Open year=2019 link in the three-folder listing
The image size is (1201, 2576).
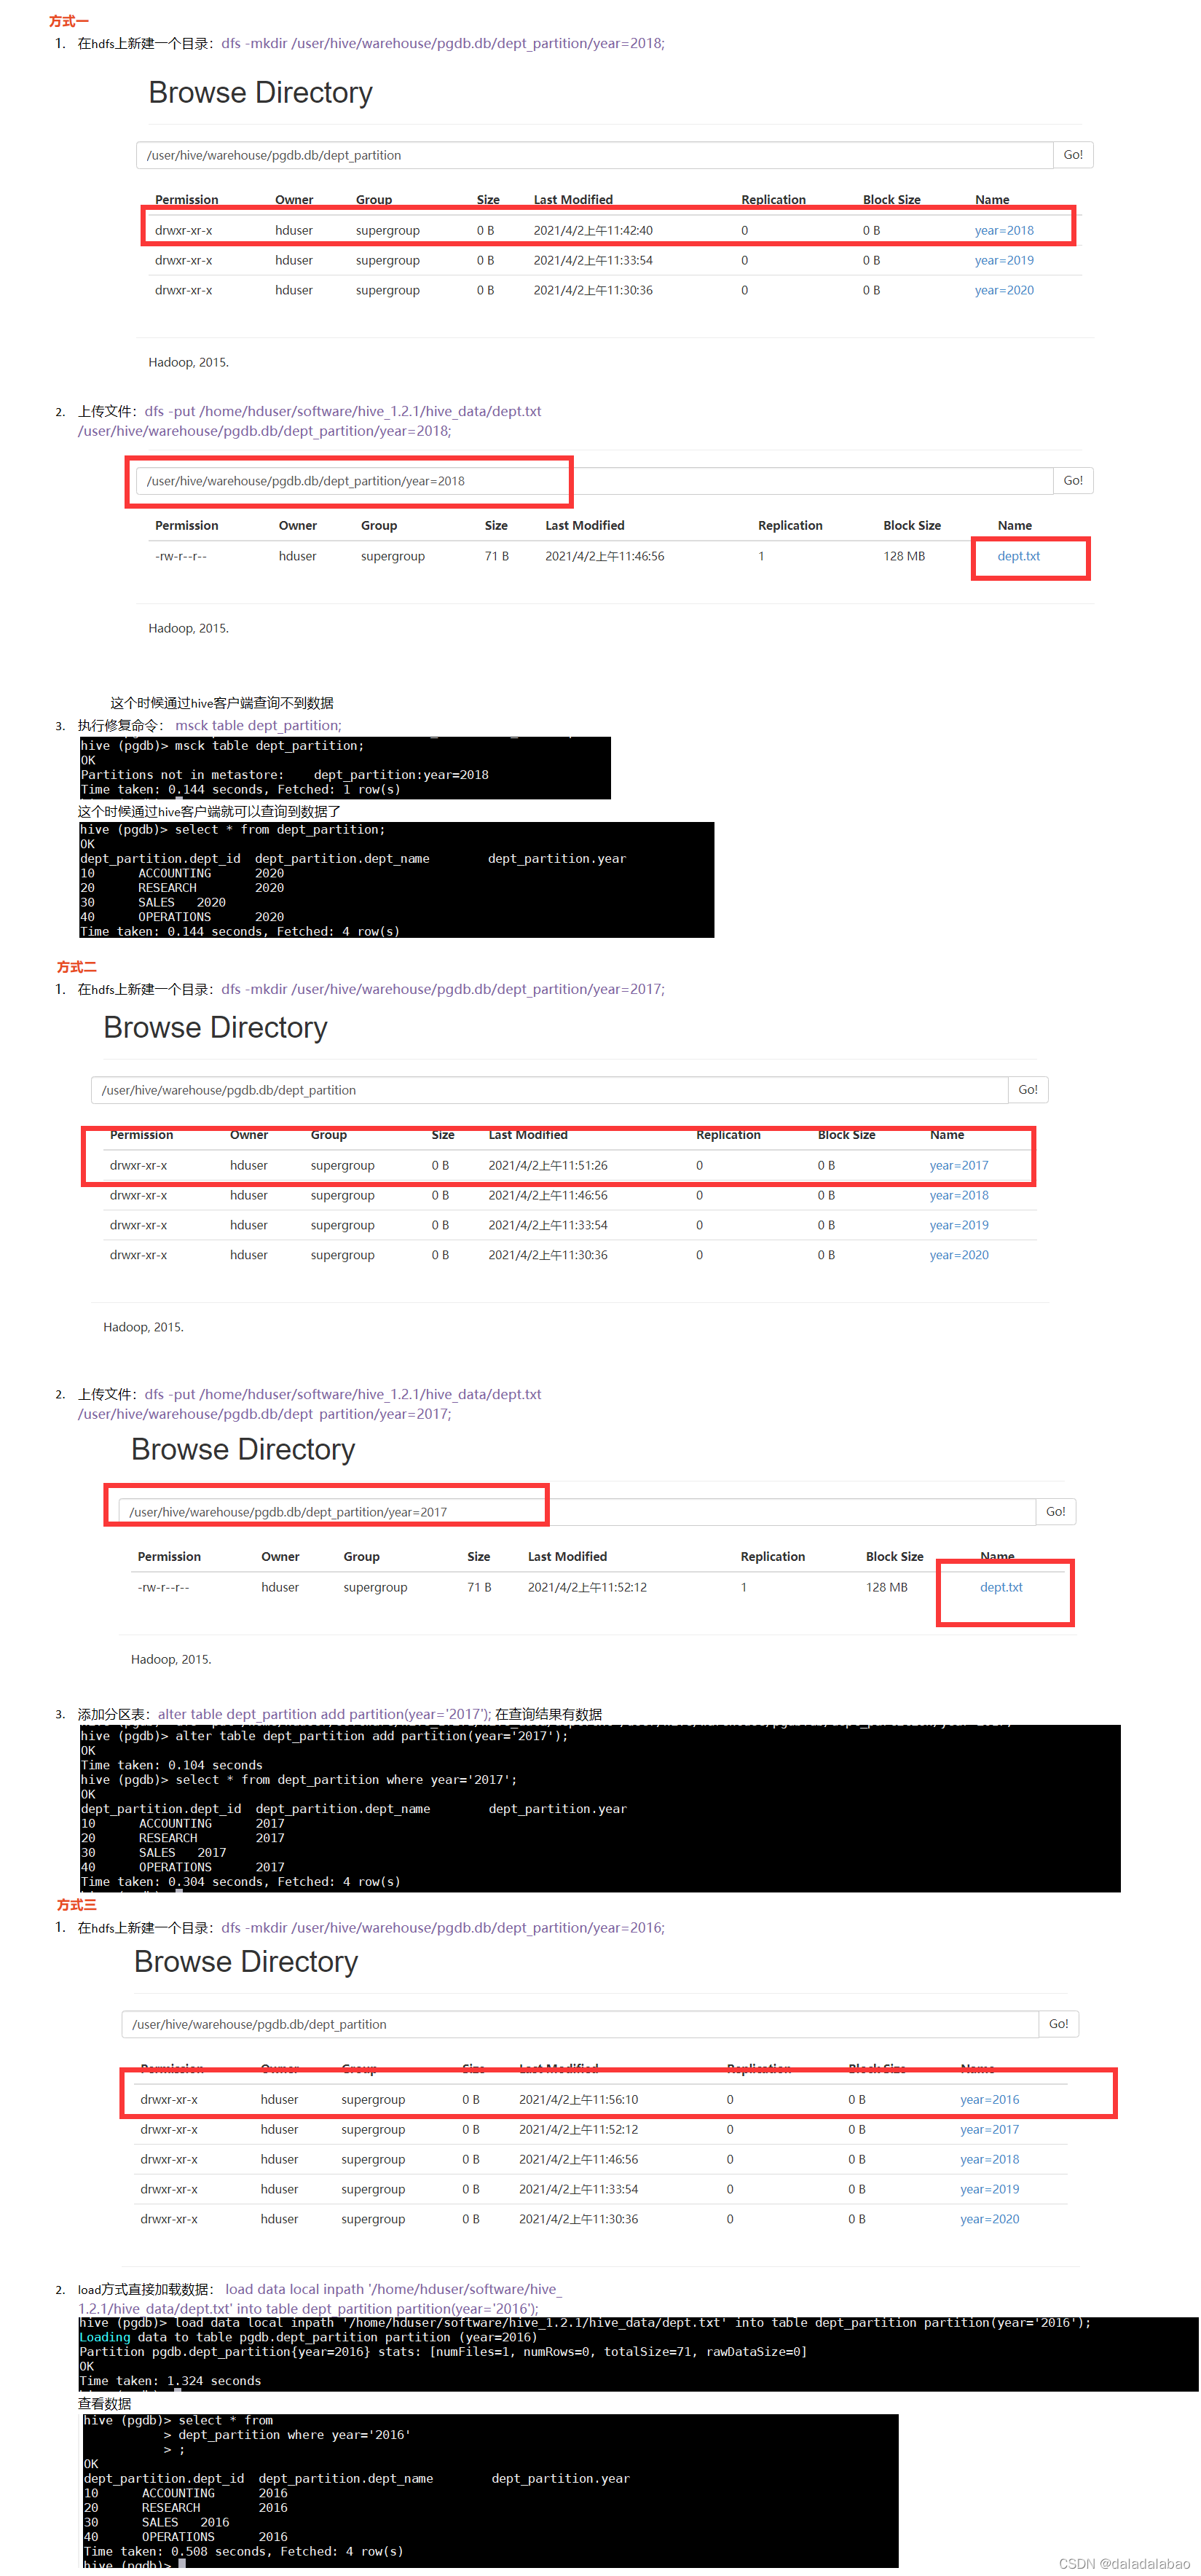tap(1004, 260)
